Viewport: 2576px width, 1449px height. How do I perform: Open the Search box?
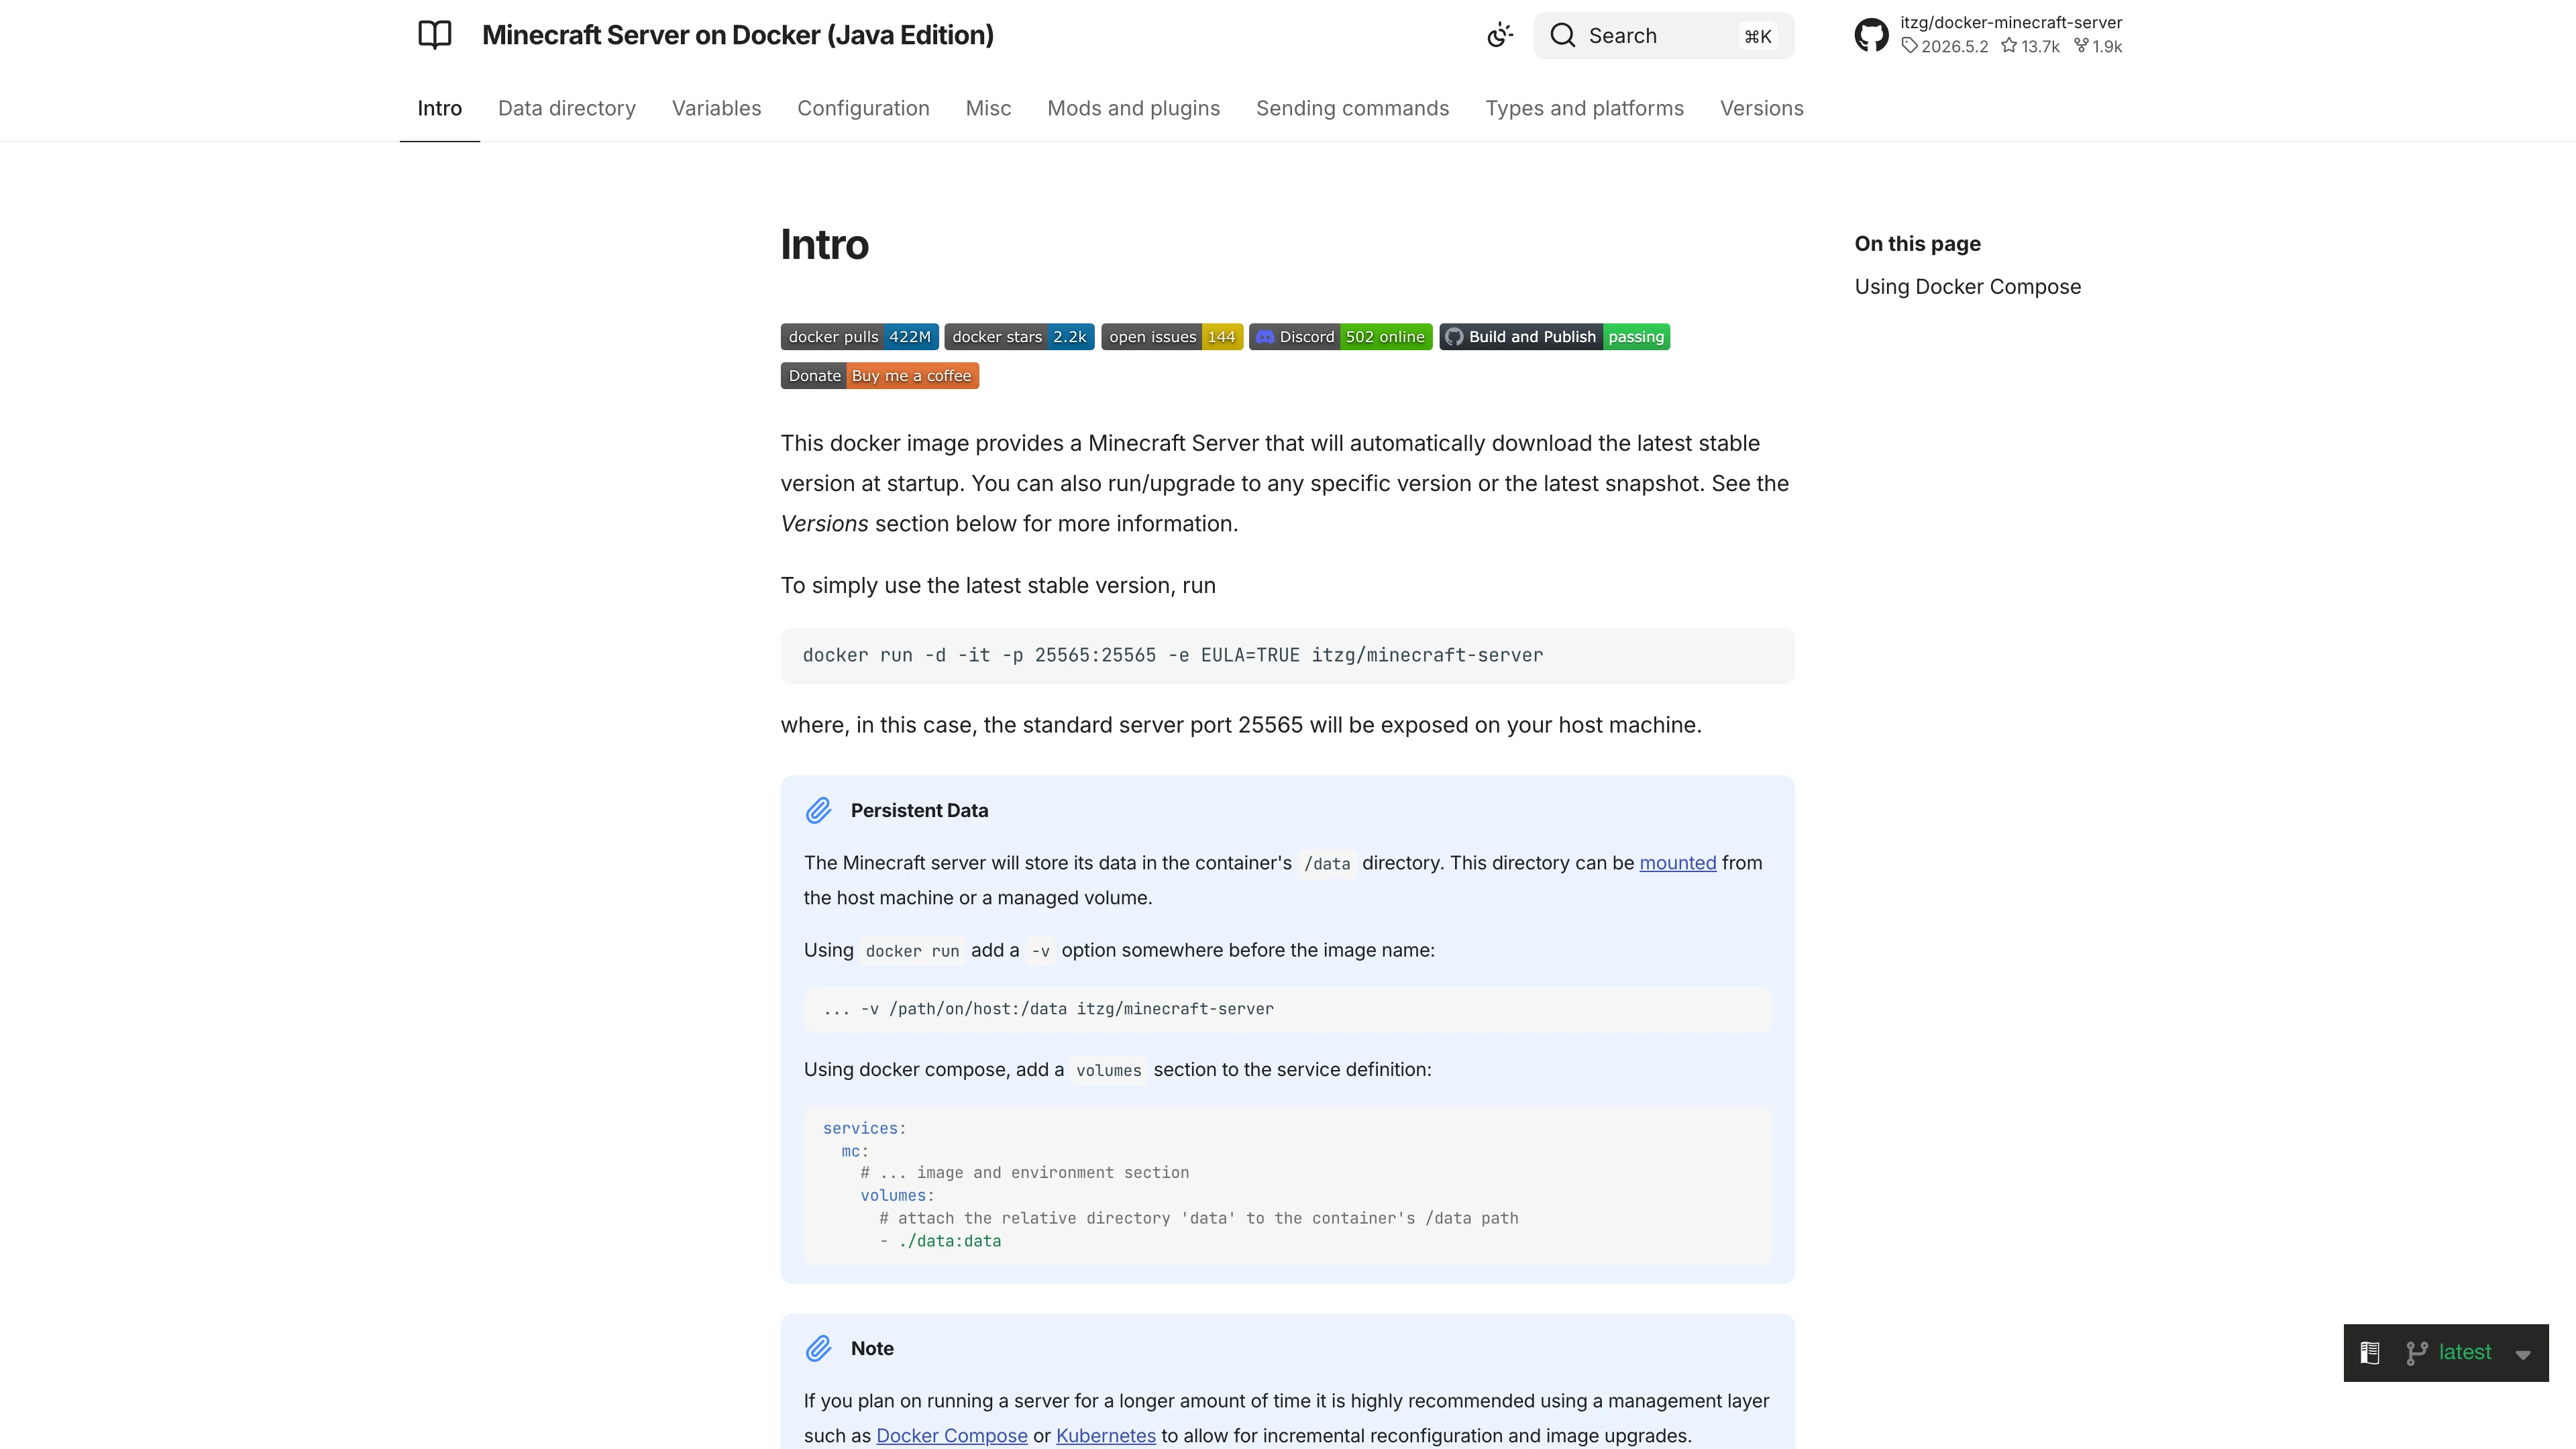[x=1664, y=36]
